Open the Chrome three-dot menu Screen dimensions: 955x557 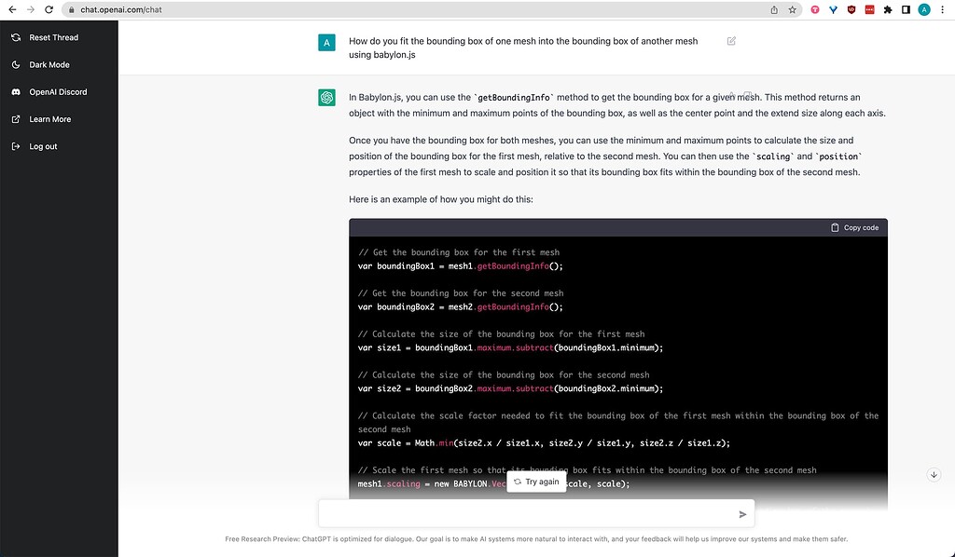click(x=942, y=9)
